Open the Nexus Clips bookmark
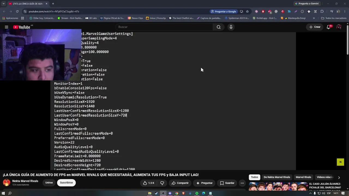349x196 pixels. click(x=135, y=18)
